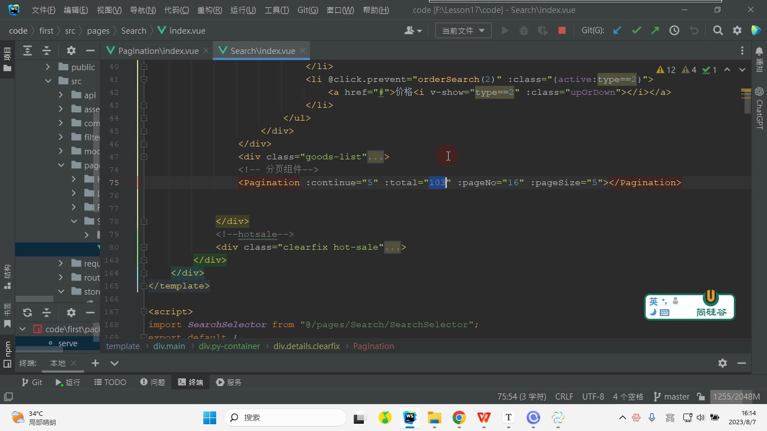
Task: Open the user account icon dropdown
Action: (413, 31)
